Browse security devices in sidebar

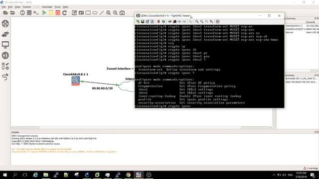coord(5,55)
